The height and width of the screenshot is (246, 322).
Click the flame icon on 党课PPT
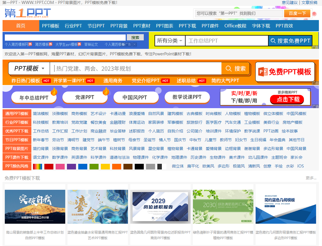106,91
